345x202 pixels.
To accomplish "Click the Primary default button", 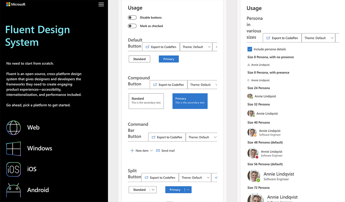I will [169, 59].
